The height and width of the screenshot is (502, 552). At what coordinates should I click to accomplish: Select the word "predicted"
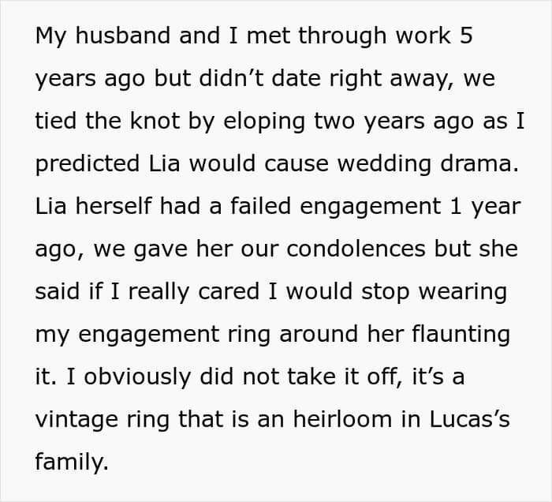coord(88,164)
